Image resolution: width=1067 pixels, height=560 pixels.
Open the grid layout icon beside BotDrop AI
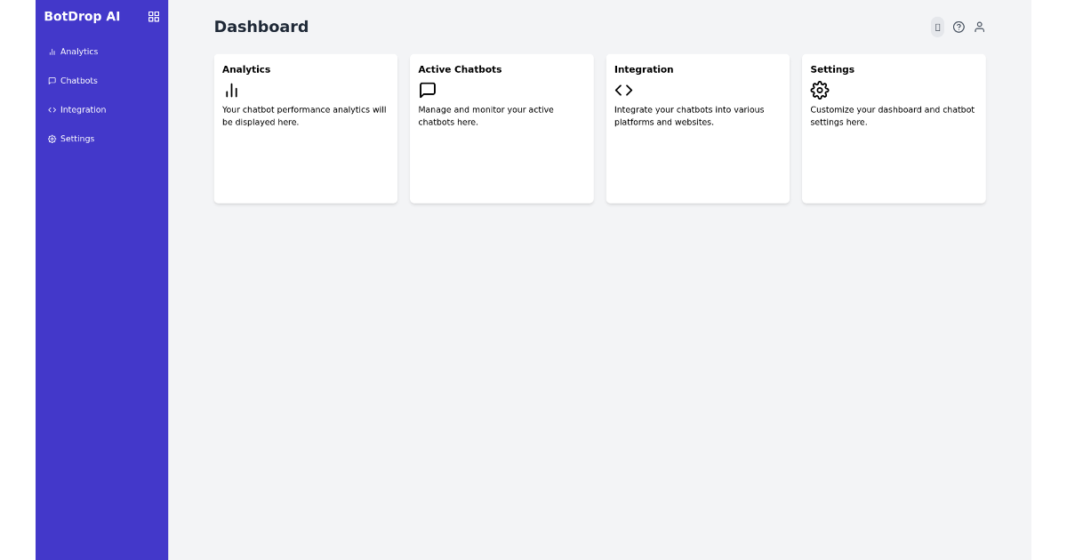click(x=153, y=16)
